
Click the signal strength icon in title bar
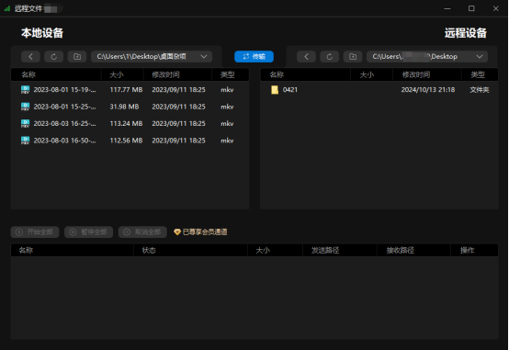7,9
